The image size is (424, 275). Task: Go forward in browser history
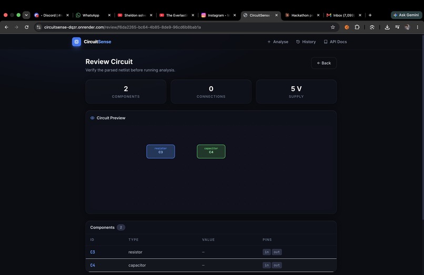(x=16, y=27)
